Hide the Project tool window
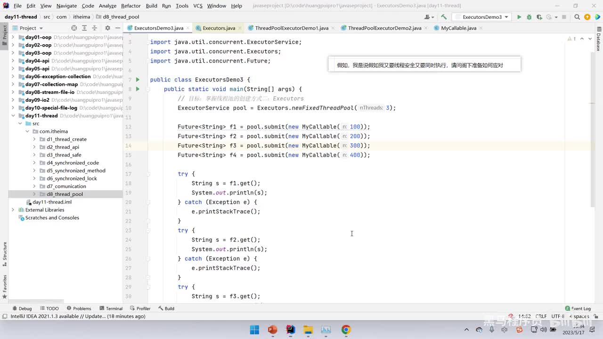This screenshot has height=339, width=603. (117, 28)
